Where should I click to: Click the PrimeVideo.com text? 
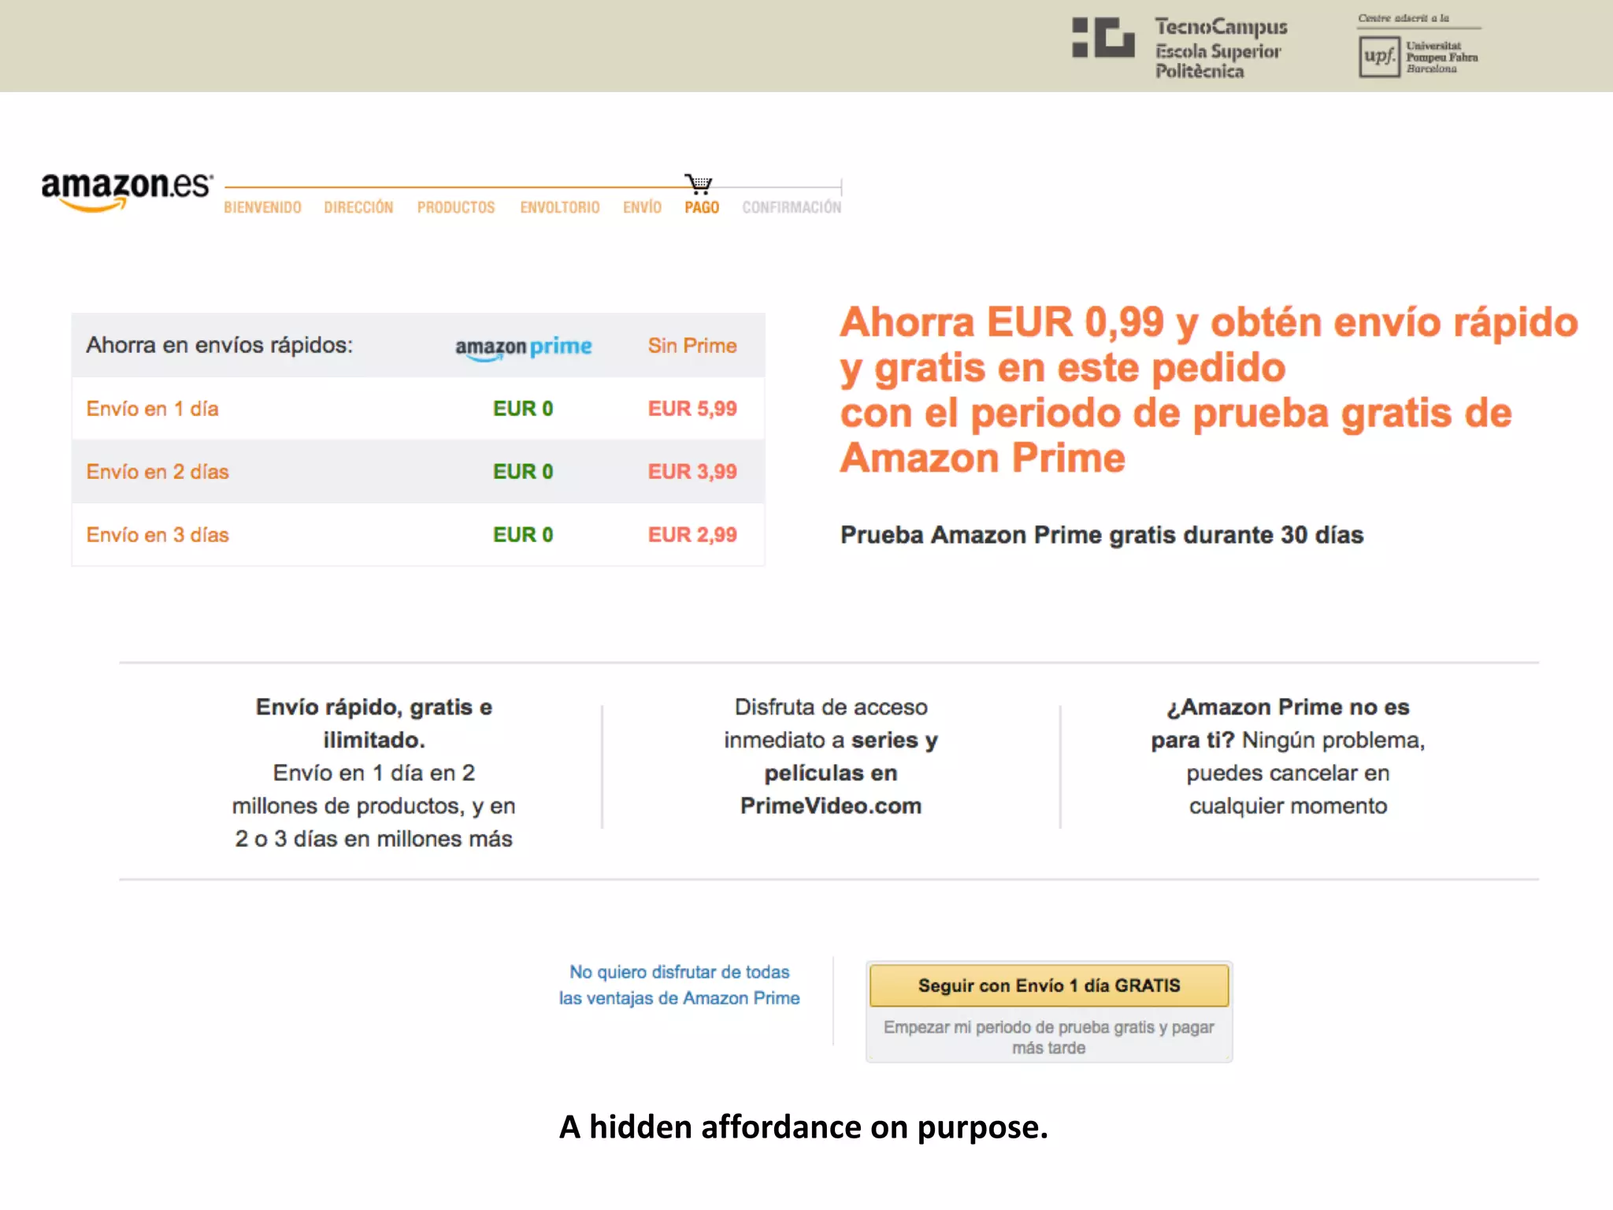pos(830,806)
